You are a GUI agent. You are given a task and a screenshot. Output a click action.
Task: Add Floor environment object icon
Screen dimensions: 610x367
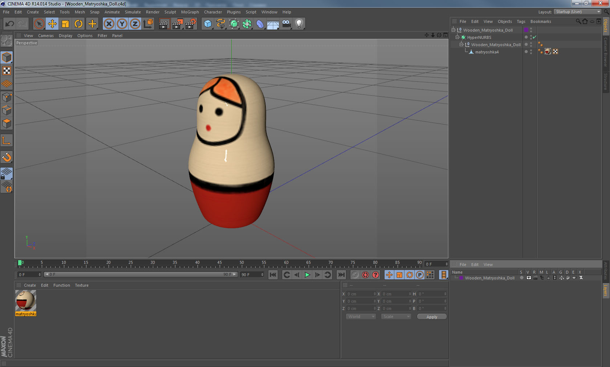[x=273, y=24]
